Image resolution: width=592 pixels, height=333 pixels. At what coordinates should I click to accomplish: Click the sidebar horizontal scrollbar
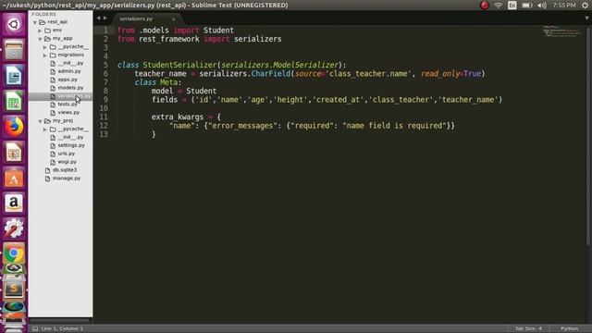click(x=60, y=321)
